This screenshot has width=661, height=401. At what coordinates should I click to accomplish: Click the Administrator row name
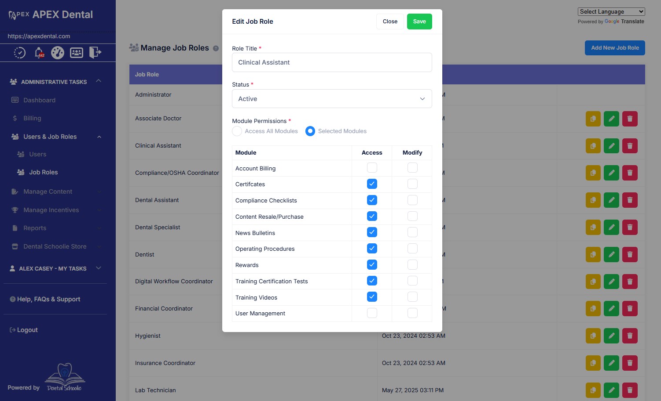point(153,94)
